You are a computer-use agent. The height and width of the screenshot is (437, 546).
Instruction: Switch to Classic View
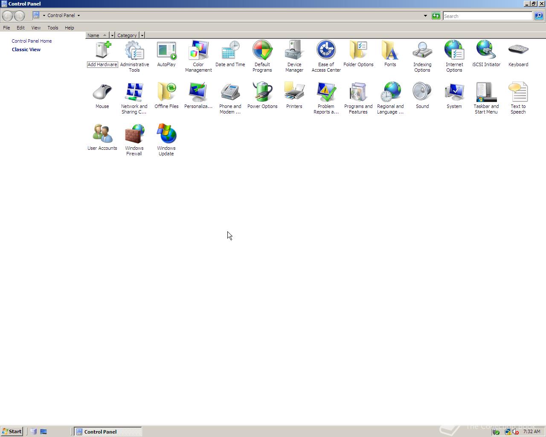pyautogui.click(x=26, y=50)
